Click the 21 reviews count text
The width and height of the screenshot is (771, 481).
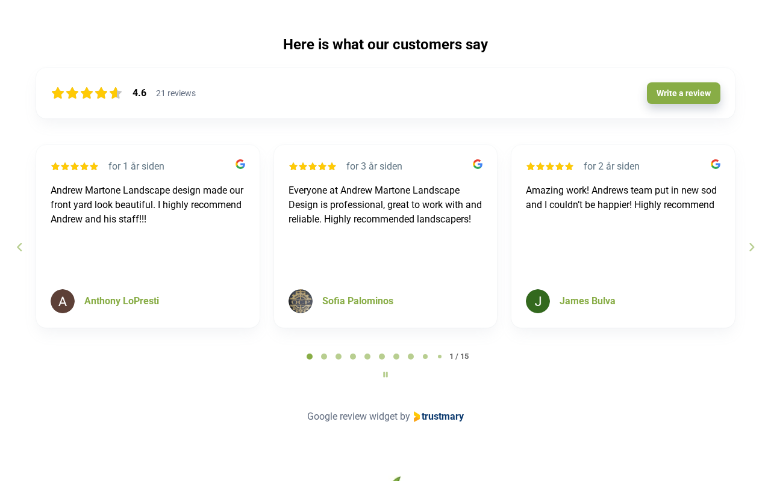point(176,93)
